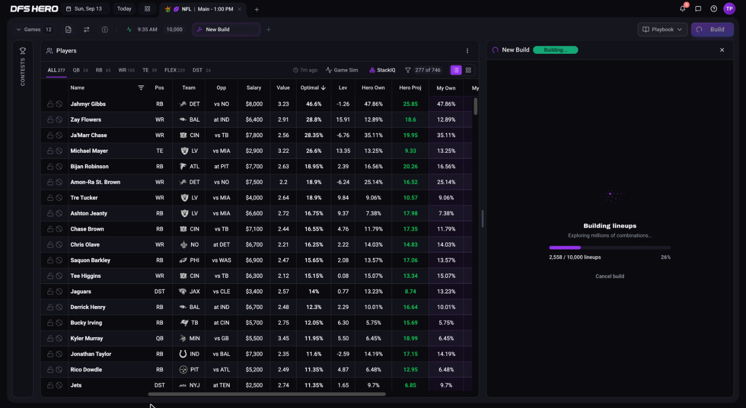The height and width of the screenshot is (408, 746).
Task: Select the list view toggle
Action: 456,70
